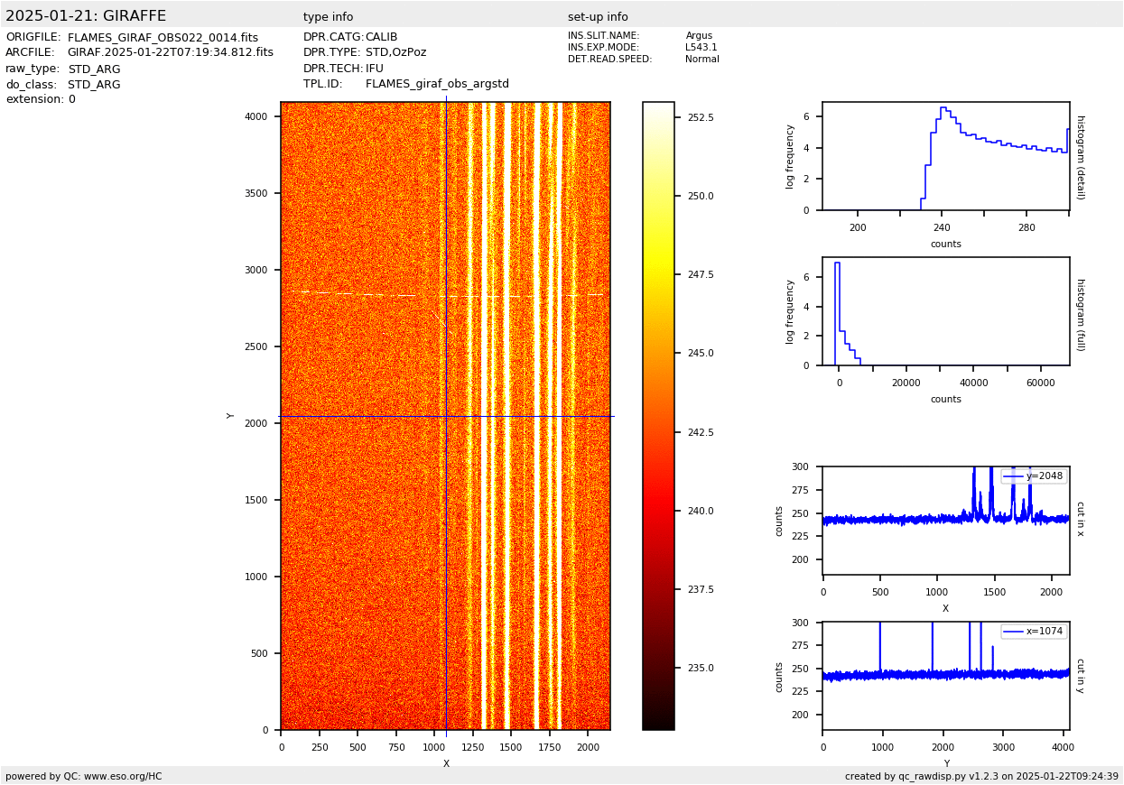Screen dimensions: 1124x785
Task: Click the INS.SLIT.NAME value Argus
Action: pos(699,36)
